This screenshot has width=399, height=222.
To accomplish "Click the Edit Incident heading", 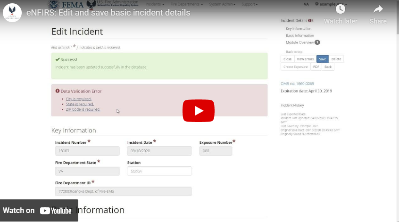I will 77,32.
